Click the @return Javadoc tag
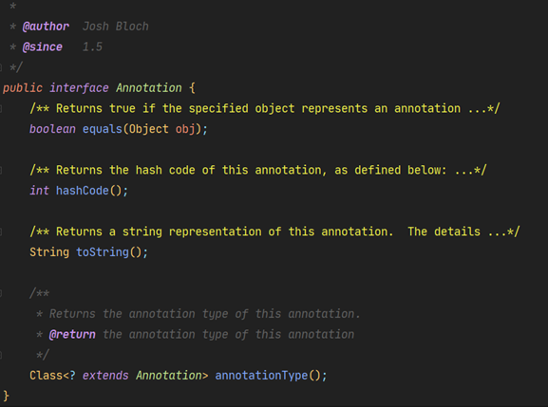Image resolution: width=548 pixels, height=407 pixels. 72,335
